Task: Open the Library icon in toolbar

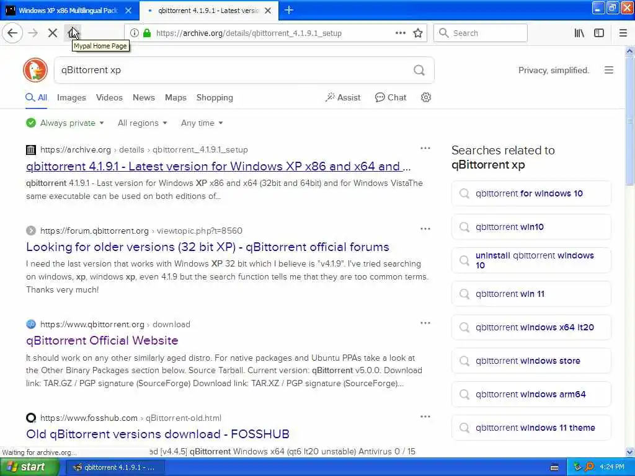Action: point(580,33)
